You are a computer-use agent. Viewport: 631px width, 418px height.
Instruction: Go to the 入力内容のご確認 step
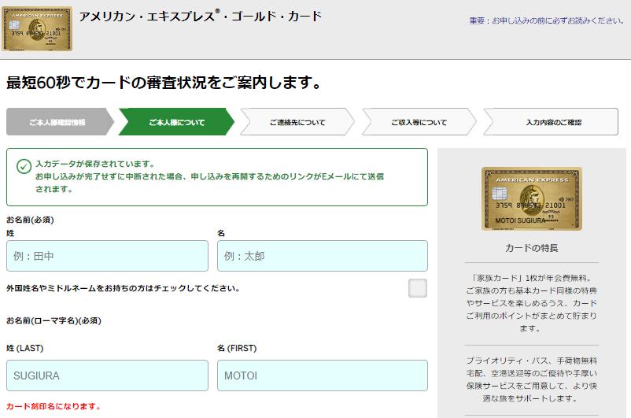551,121
